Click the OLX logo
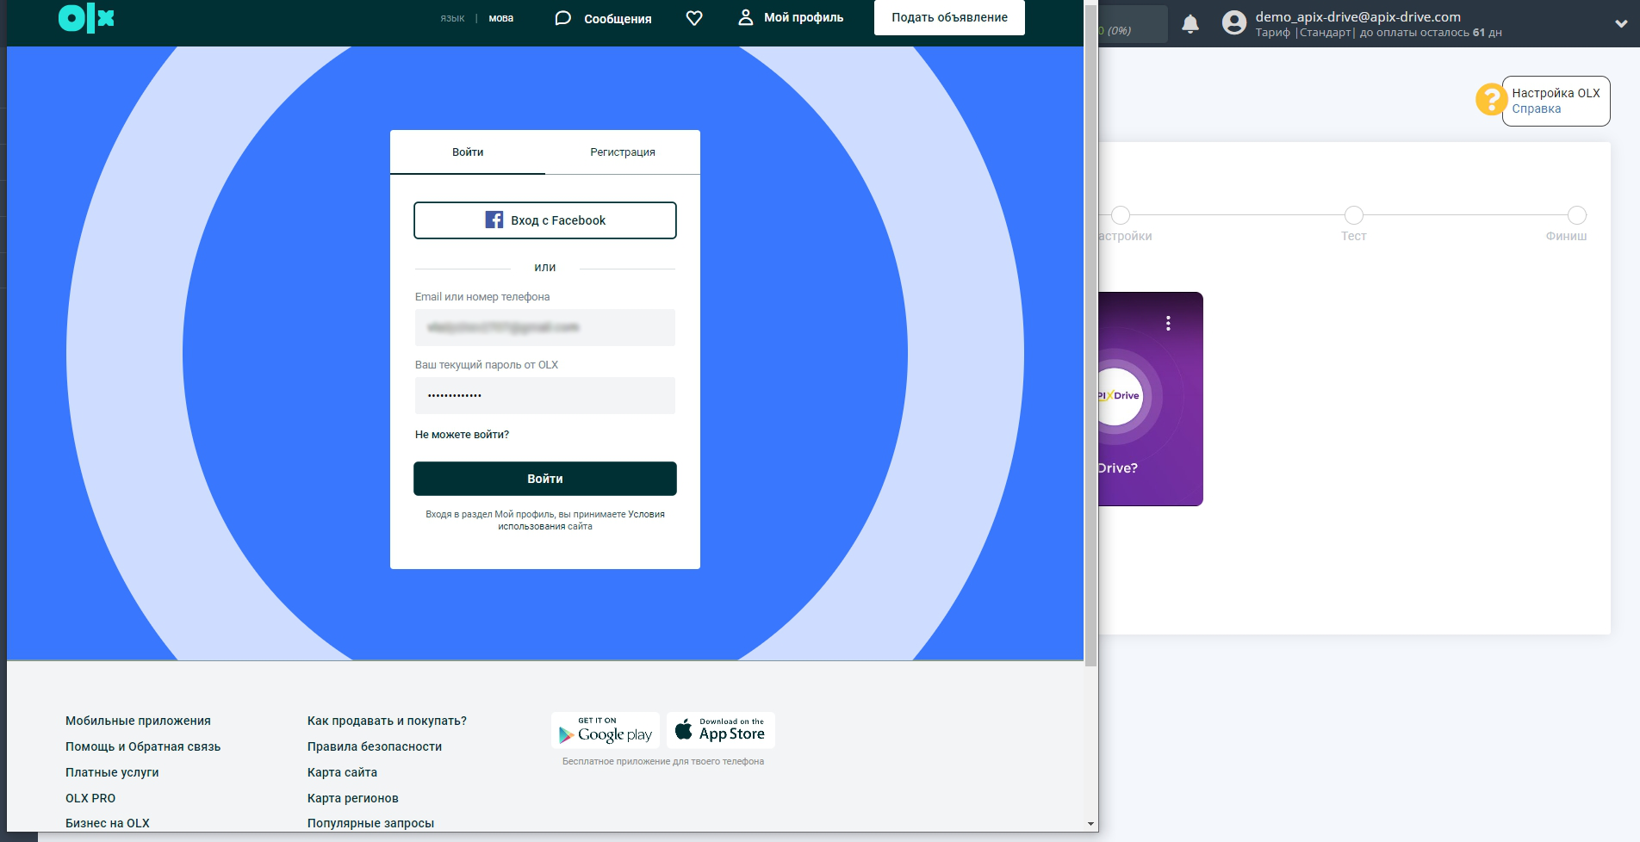Viewport: 1640px width, 842px height. [x=86, y=18]
